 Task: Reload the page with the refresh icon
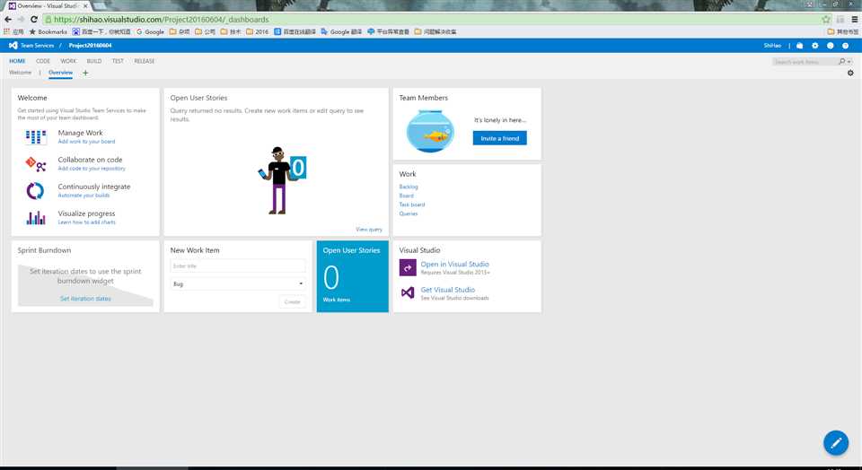pos(34,19)
